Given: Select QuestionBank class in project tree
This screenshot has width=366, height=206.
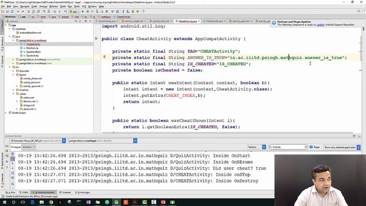Looking at the screenshot, I should click(33, 52).
